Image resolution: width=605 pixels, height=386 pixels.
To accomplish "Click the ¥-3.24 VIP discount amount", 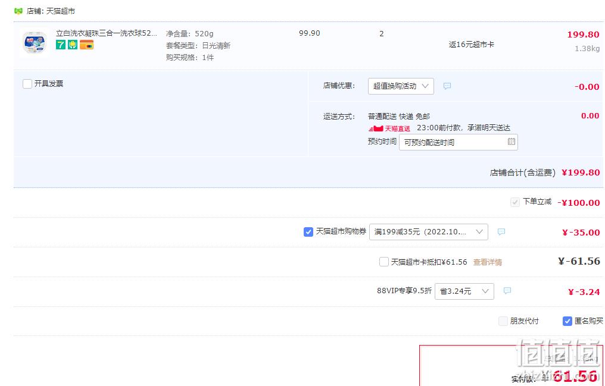I will tap(584, 292).
